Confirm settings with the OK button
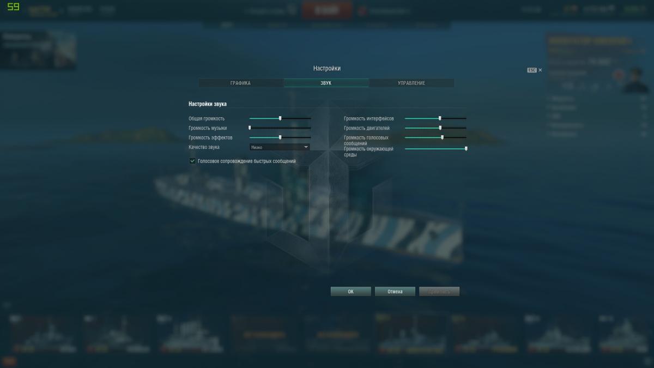The height and width of the screenshot is (368, 654). pyautogui.click(x=350, y=292)
